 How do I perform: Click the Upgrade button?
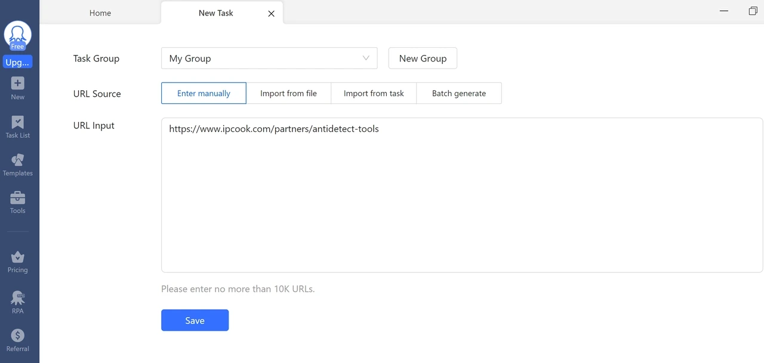17,61
